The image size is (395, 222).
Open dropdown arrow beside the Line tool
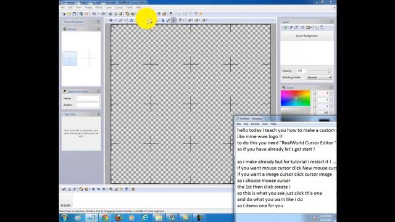pos(125,20)
